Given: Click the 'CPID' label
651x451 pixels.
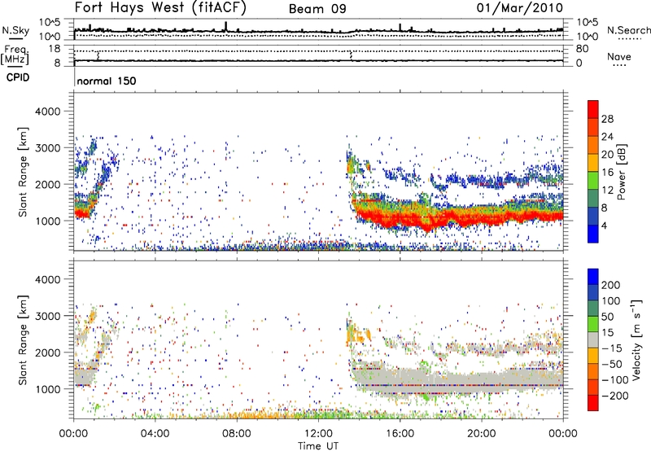Looking at the screenshot, I should pyautogui.click(x=18, y=77).
